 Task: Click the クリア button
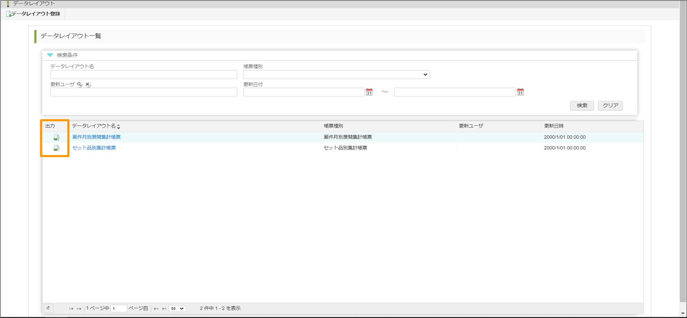(610, 105)
